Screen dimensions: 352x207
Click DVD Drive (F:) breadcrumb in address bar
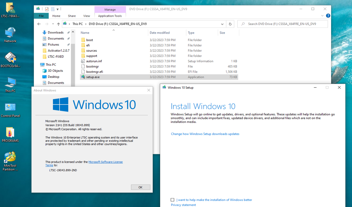click(118, 24)
